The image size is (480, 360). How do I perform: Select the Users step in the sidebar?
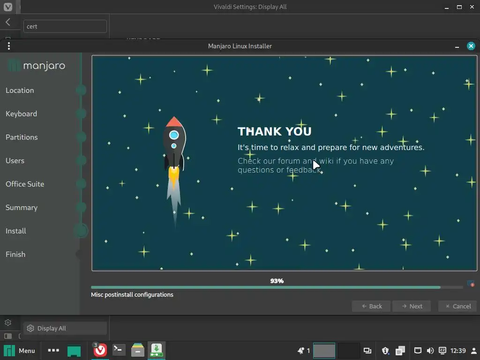[x=15, y=160]
